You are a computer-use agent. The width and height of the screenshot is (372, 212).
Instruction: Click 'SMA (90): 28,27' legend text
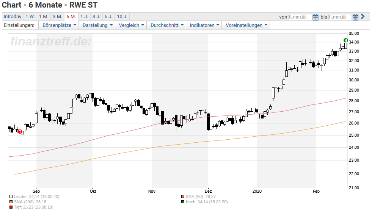click(201, 196)
